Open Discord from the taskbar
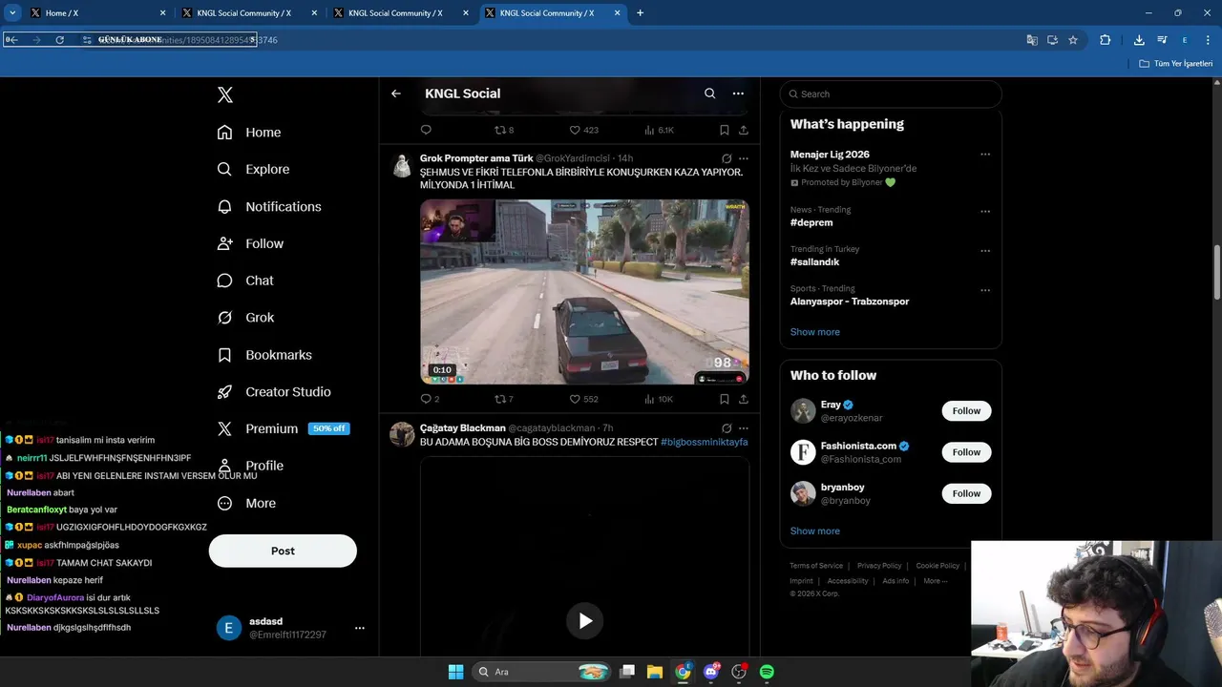This screenshot has width=1222, height=687. pos(711,672)
